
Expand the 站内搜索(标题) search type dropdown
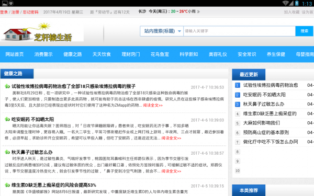[162, 31]
